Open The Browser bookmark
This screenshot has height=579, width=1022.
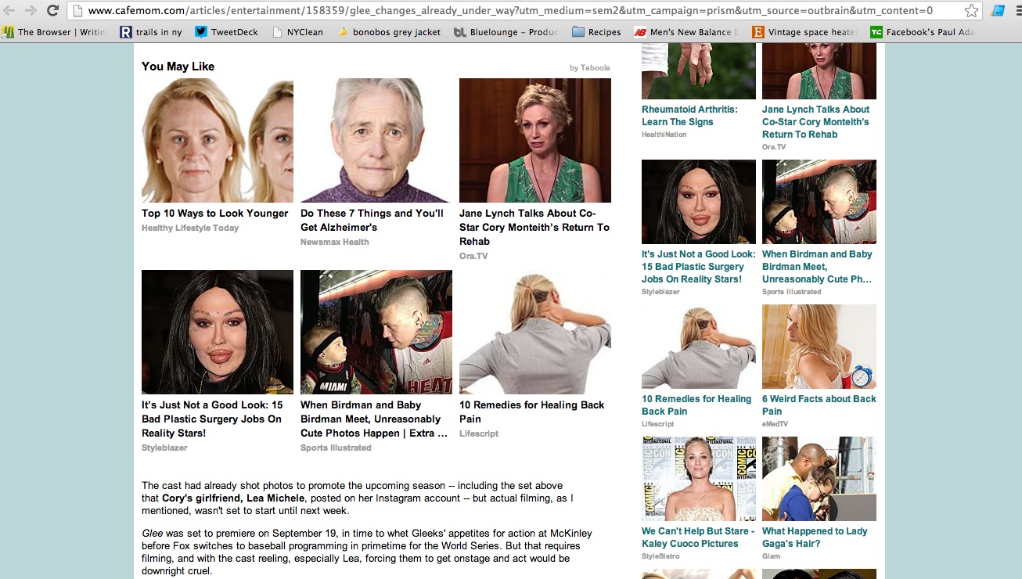click(53, 32)
